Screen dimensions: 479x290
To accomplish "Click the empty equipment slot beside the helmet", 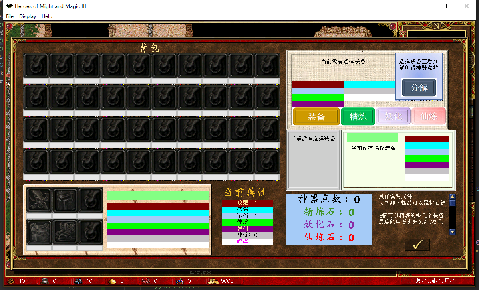I will click(91, 200).
